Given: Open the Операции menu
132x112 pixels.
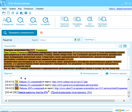Looking at the screenshot, I should 29,9.
